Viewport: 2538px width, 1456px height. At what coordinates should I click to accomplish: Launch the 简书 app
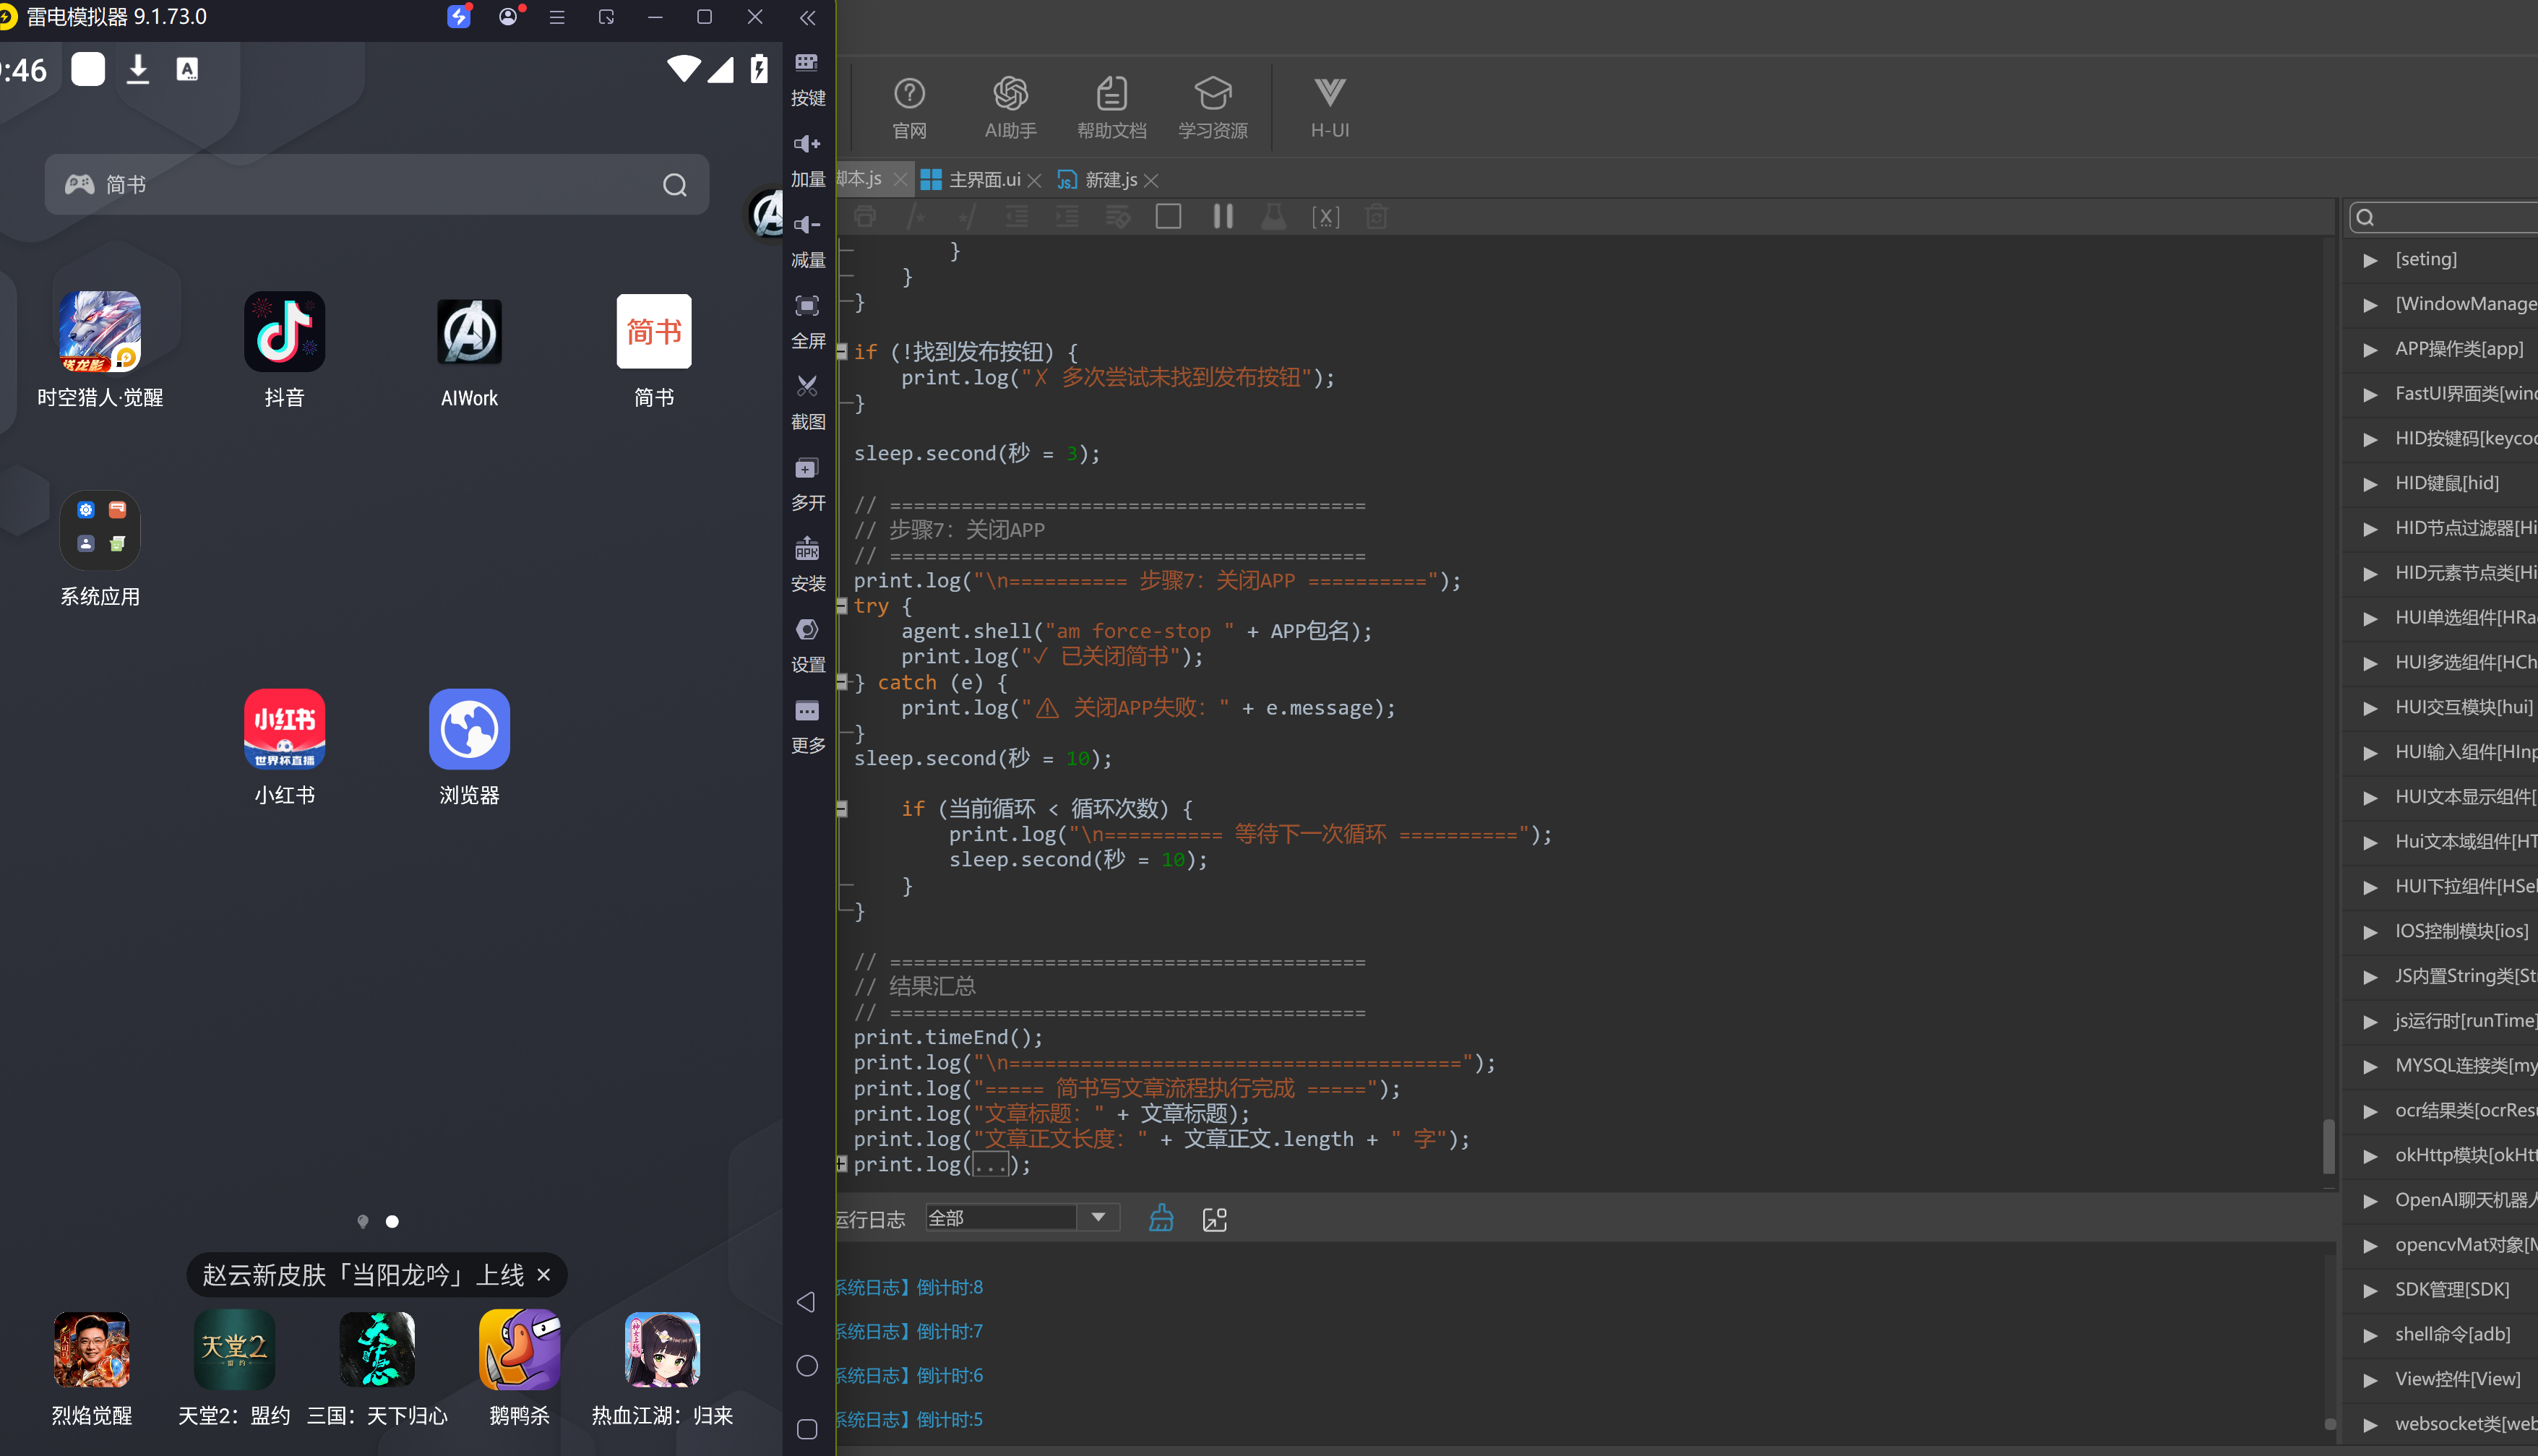tap(654, 349)
